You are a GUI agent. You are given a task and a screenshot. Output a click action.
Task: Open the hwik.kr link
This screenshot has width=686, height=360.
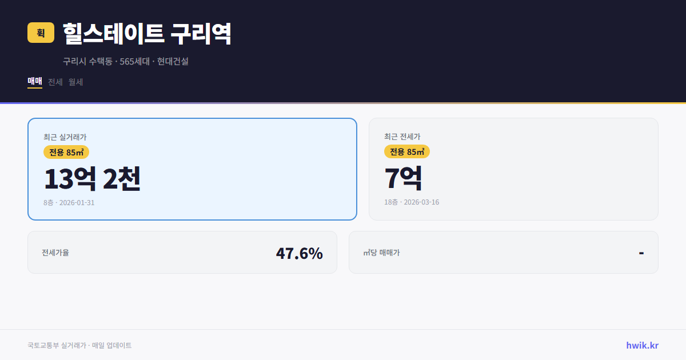[x=641, y=345]
